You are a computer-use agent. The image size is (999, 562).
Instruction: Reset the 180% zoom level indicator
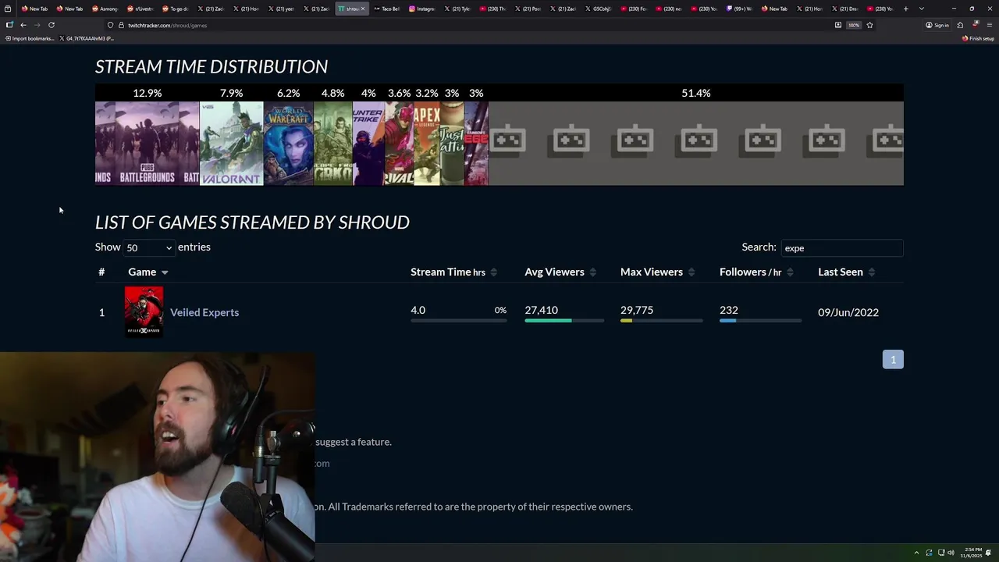point(854,25)
